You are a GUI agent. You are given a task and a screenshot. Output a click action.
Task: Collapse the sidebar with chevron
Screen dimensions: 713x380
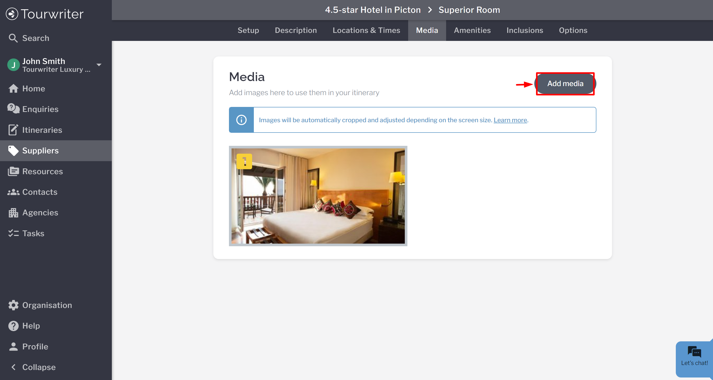point(13,367)
